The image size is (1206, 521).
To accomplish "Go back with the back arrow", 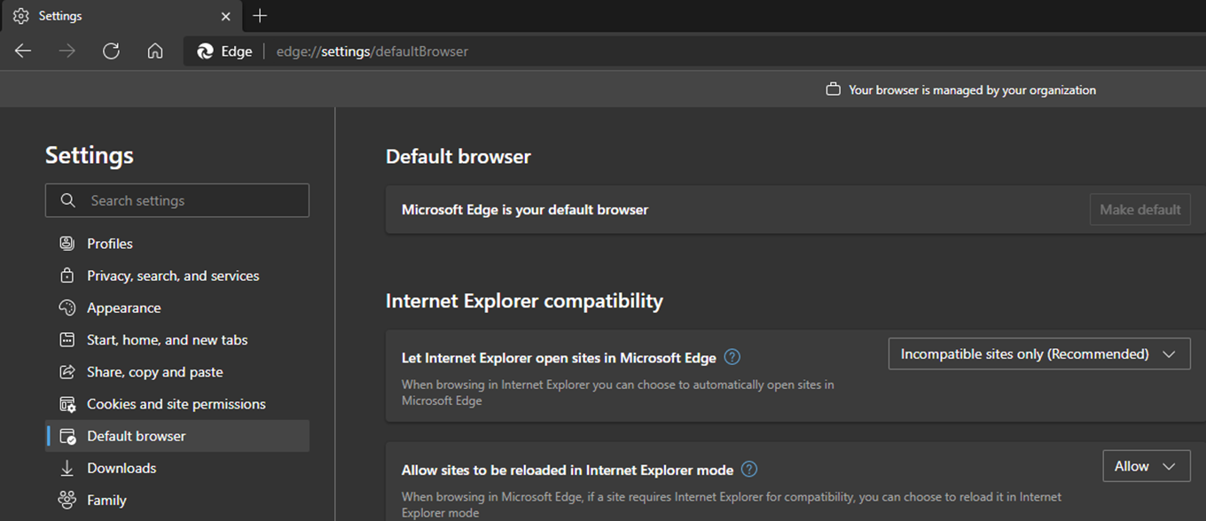I will [23, 51].
